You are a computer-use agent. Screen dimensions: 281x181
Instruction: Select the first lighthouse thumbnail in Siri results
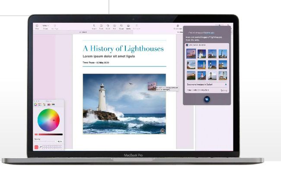(x=191, y=53)
